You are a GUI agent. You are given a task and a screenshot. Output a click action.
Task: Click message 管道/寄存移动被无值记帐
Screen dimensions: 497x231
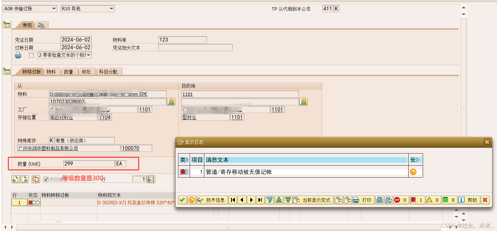point(239,172)
